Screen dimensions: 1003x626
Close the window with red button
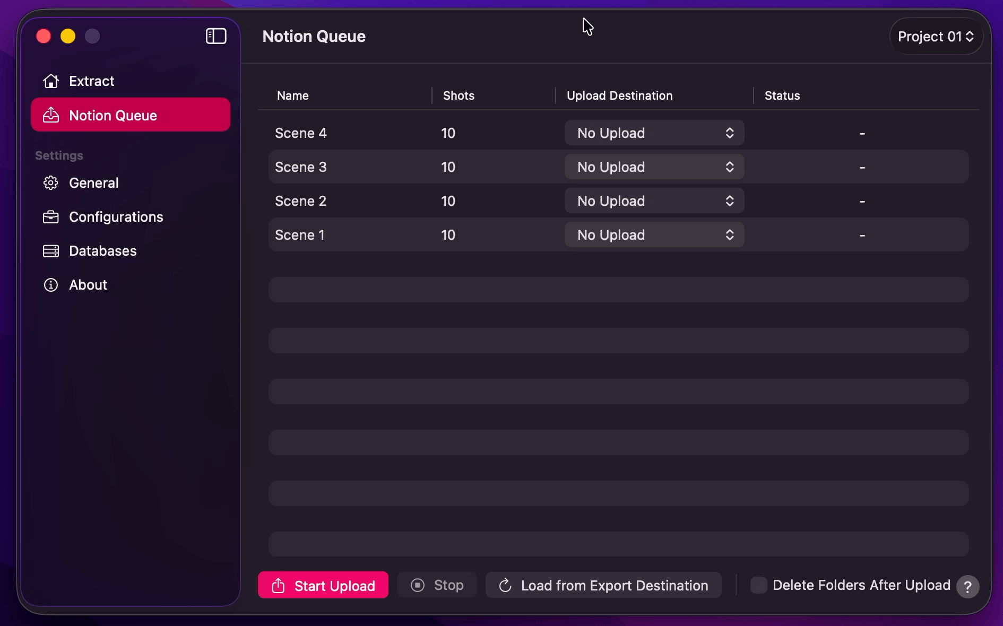(x=44, y=36)
